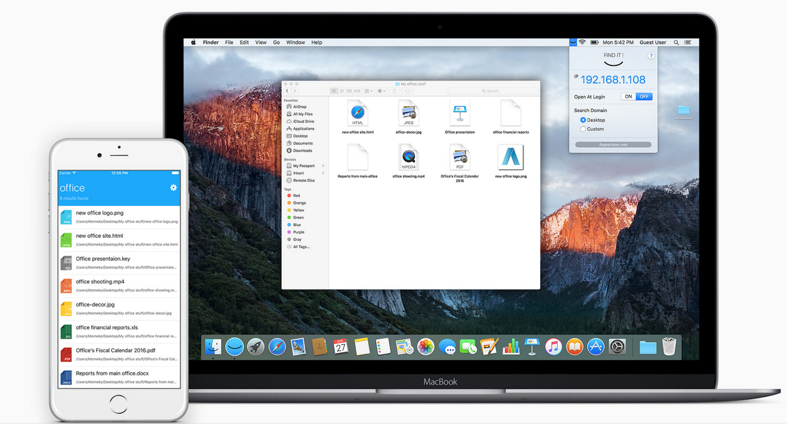
Task: Open the App Store in the Dock
Action: point(596,347)
